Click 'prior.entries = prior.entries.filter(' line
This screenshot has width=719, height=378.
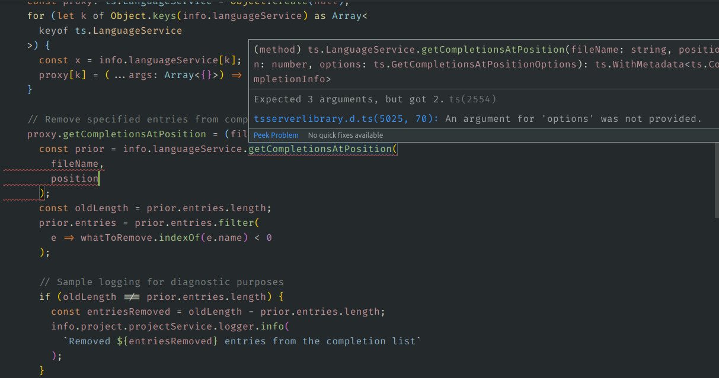tap(149, 223)
